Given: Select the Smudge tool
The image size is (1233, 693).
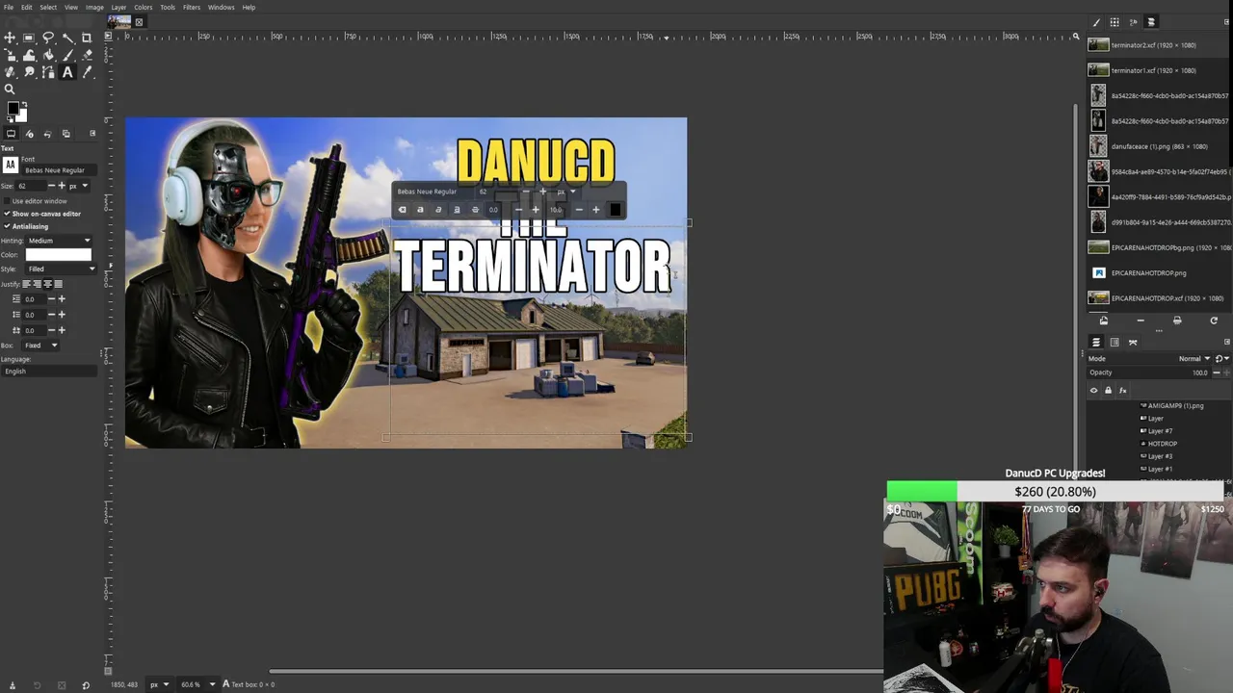Looking at the screenshot, I should [x=29, y=72].
